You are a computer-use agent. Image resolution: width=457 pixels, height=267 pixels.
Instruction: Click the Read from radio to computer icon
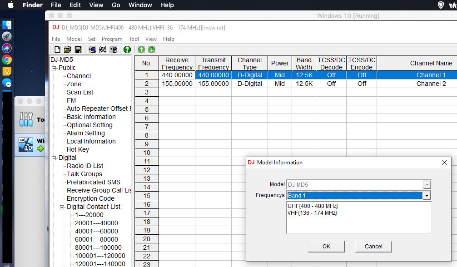pos(92,49)
